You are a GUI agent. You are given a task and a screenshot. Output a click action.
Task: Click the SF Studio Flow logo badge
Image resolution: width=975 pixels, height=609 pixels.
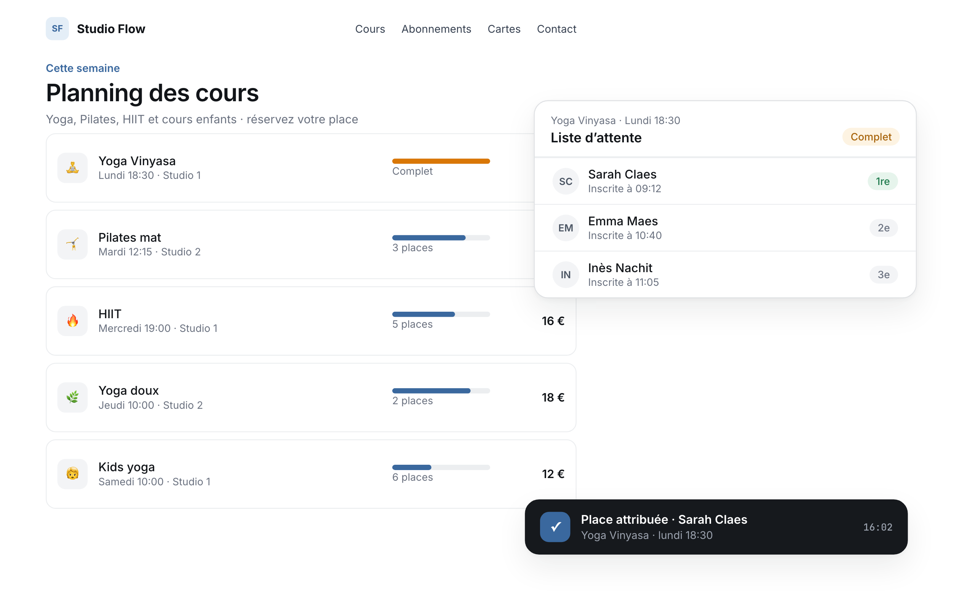57,29
